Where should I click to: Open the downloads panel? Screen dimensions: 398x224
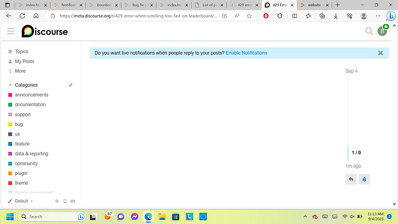(x=336, y=16)
